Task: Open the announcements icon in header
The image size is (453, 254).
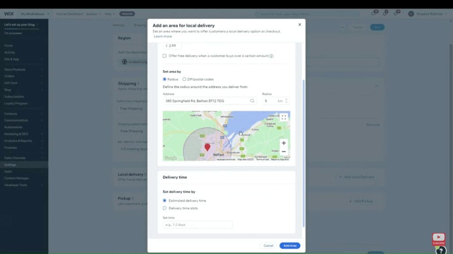Action: (397, 13)
